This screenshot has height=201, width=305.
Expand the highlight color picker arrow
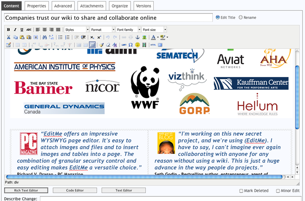167,37
